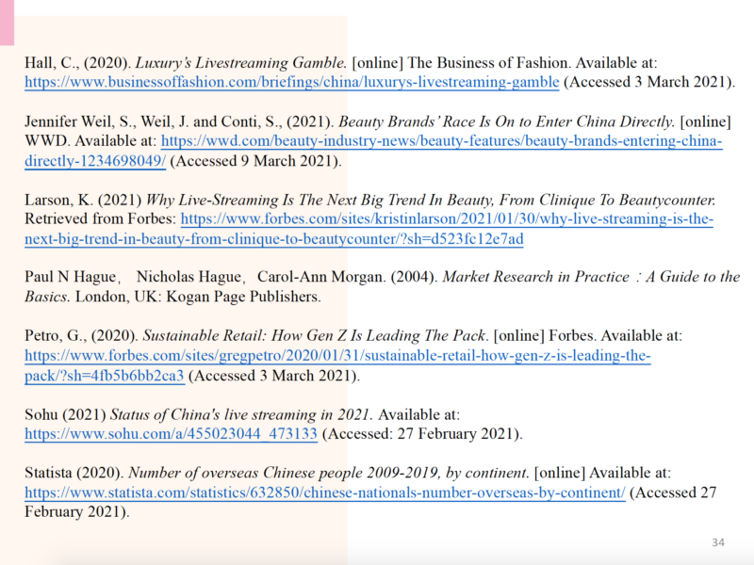The image size is (754, 565).
Task: Click the text '(Accessed 9 March 2021).'
Action: [255, 160]
